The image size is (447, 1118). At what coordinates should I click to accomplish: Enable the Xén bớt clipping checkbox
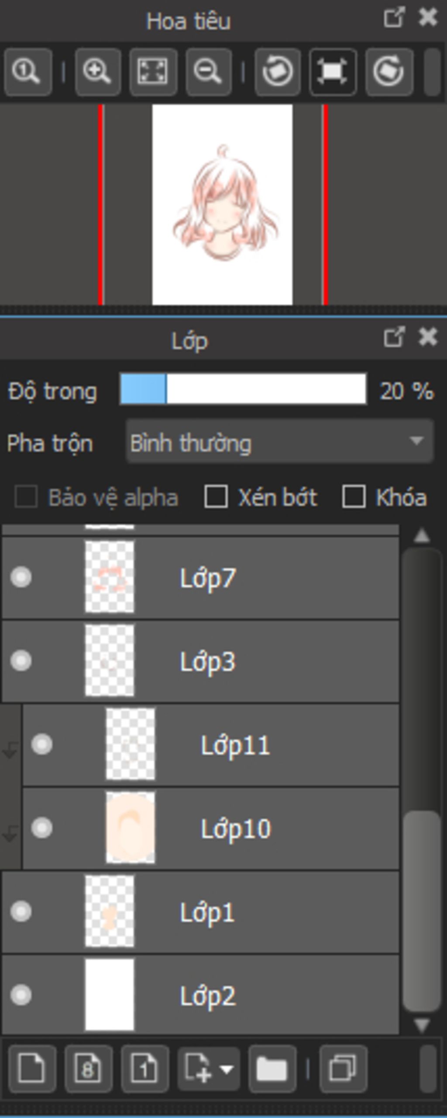click(x=216, y=497)
